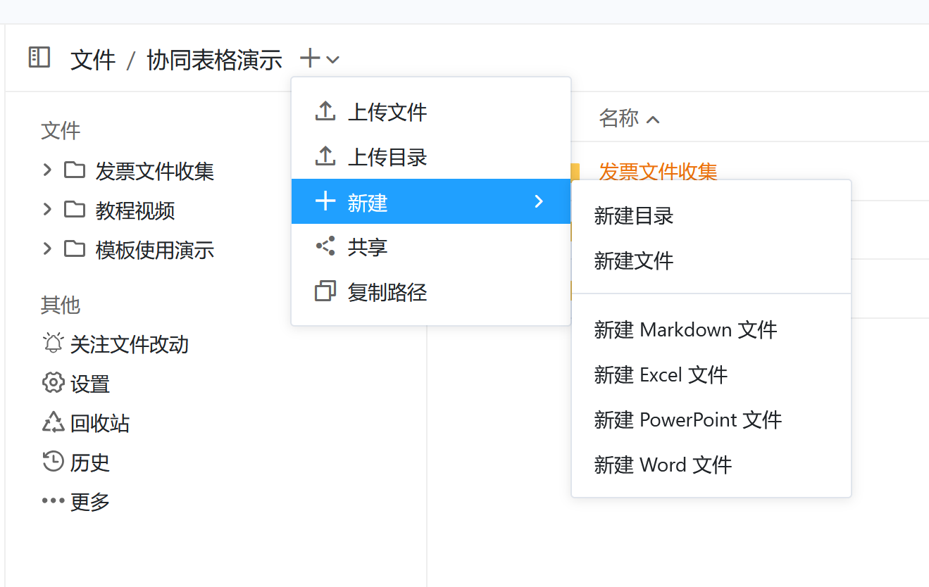Create a new Excel file
Image resolution: width=929 pixels, height=587 pixels.
(661, 375)
